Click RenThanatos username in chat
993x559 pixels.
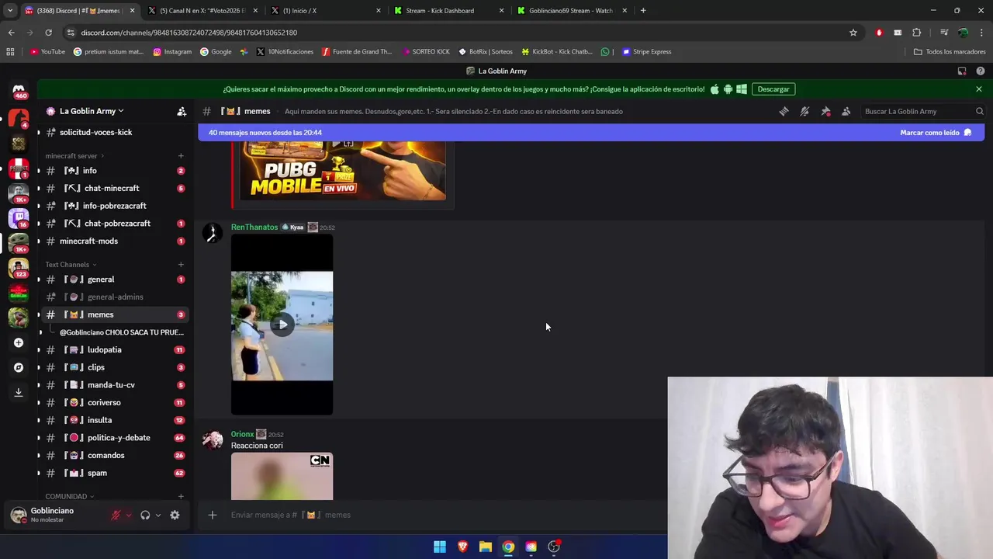point(254,227)
